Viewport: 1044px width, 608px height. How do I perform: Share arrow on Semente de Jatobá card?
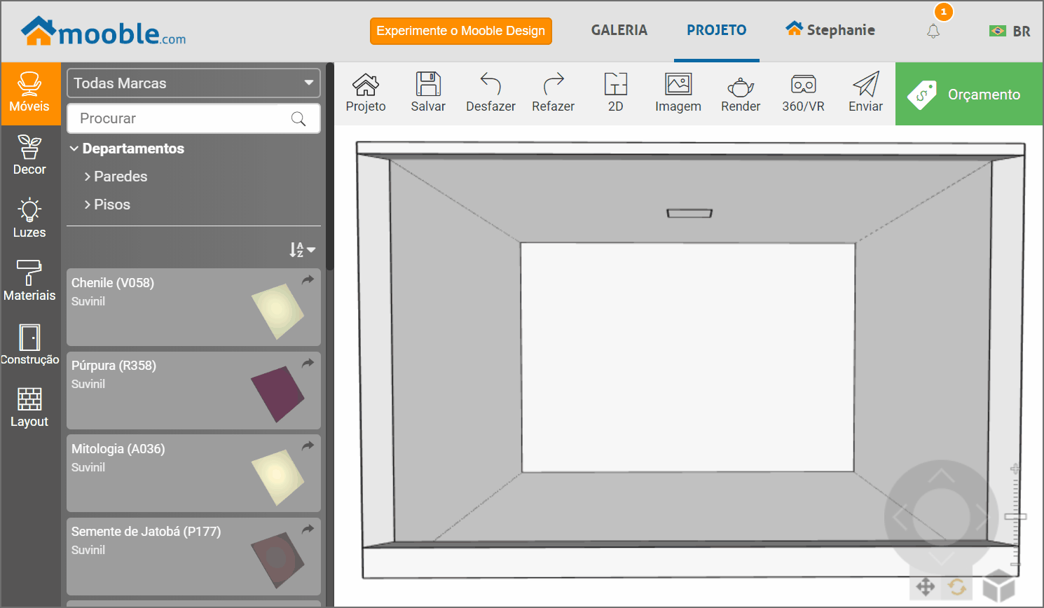coord(308,529)
